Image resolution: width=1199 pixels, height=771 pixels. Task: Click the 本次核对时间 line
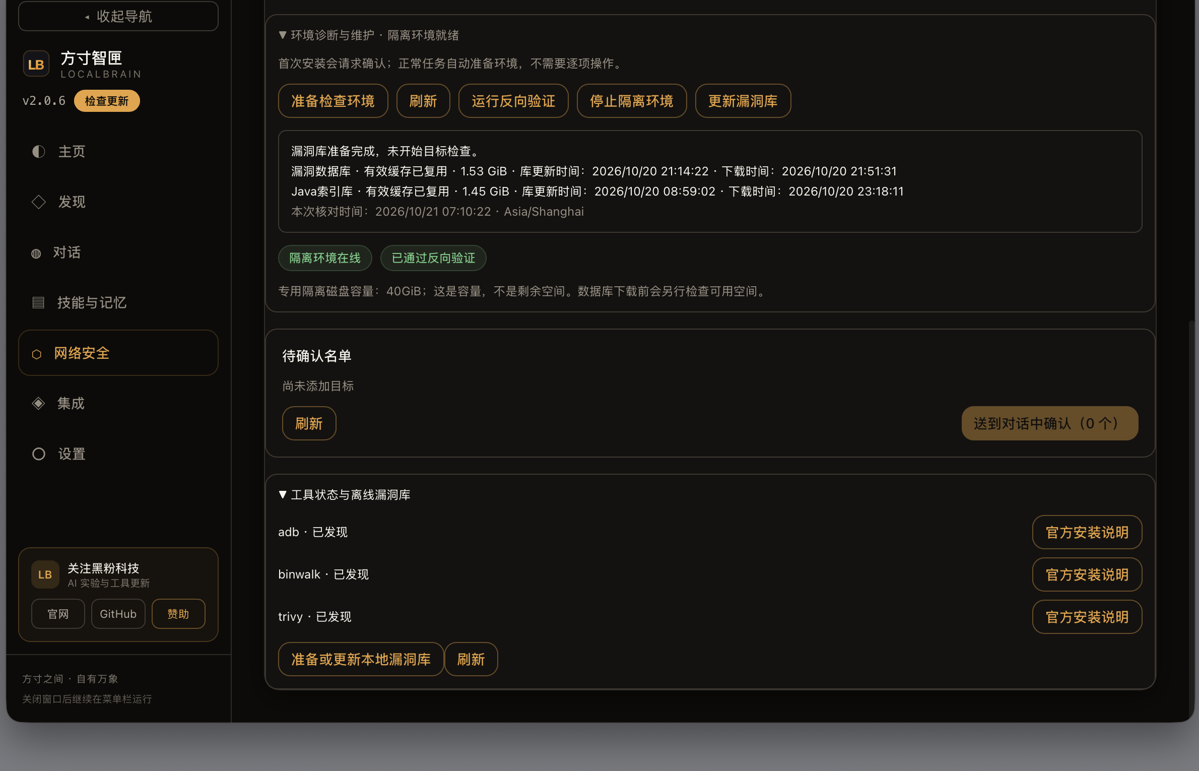(x=437, y=212)
